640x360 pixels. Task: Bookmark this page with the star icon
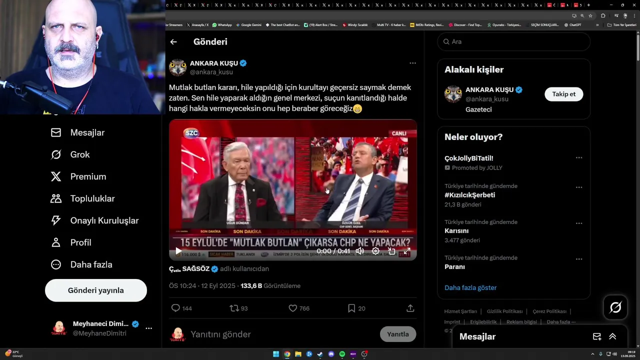click(x=590, y=15)
